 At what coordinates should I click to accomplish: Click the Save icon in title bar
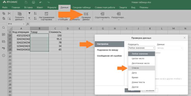(x=26, y=2)
